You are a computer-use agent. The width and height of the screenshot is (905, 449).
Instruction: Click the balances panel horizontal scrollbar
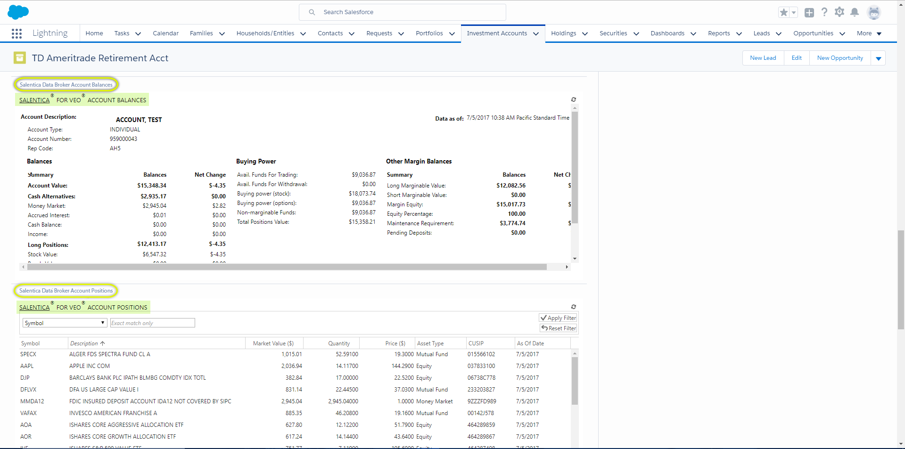click(287, 267)
